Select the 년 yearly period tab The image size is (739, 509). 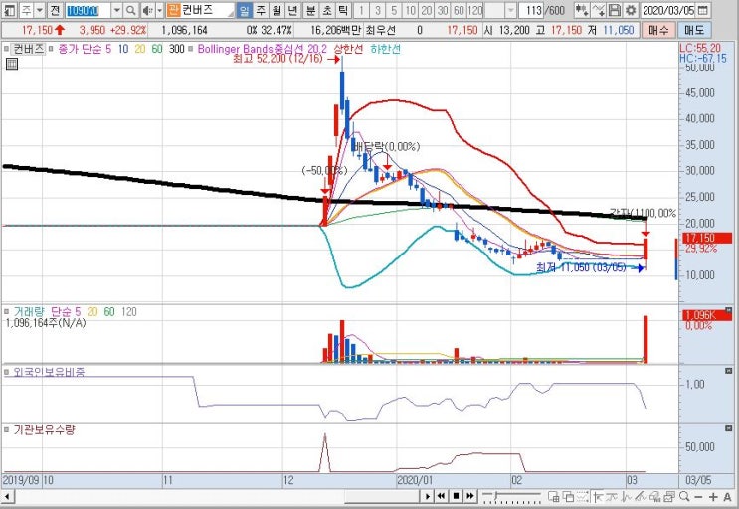(x=293, y=10)
